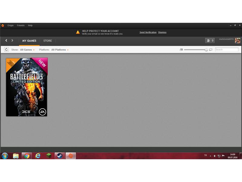Open the Origin menu
The image size is (242, 182).
10,25
